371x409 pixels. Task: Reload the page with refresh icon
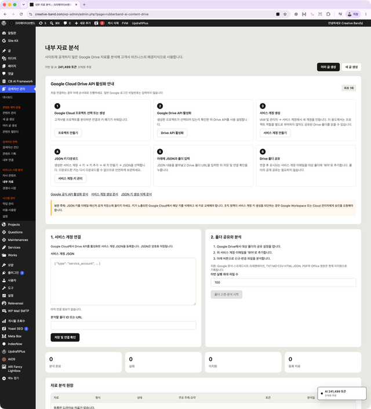21,14
